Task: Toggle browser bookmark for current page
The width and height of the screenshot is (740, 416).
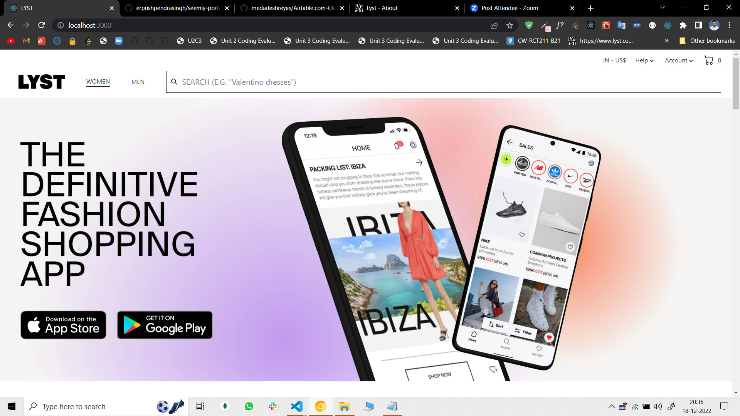Action: 509,25
